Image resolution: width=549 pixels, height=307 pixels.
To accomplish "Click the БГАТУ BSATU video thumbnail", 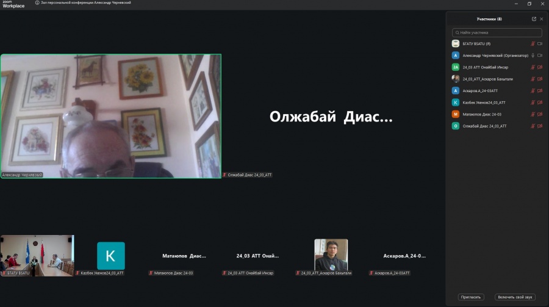I will click(37, 255).
